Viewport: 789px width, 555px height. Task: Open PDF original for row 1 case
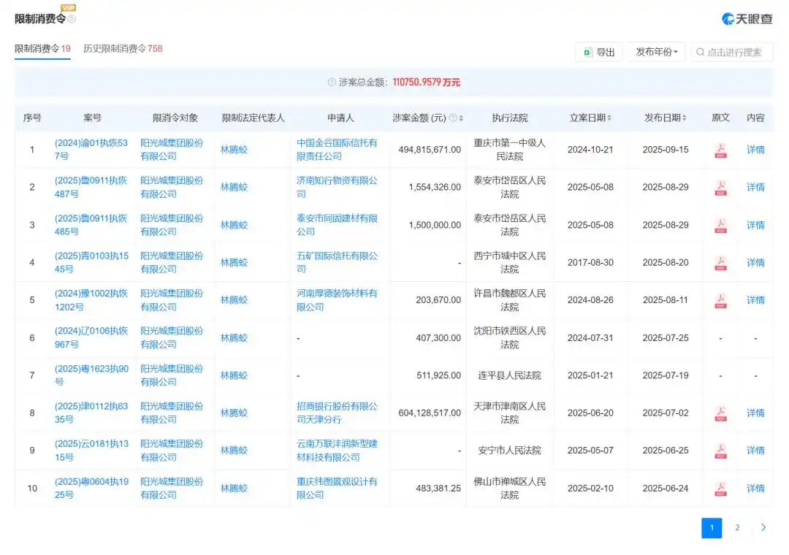click(x=720, y=150)
